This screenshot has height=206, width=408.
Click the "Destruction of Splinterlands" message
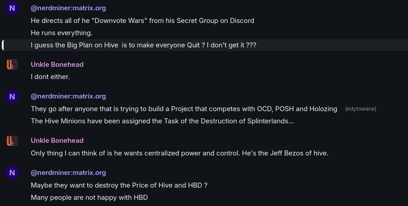[x=162, y=121]
